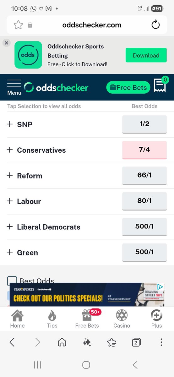Expand the Conservatives selection row
The height and width of the screenshot is (377, 174).
point(87,150)
